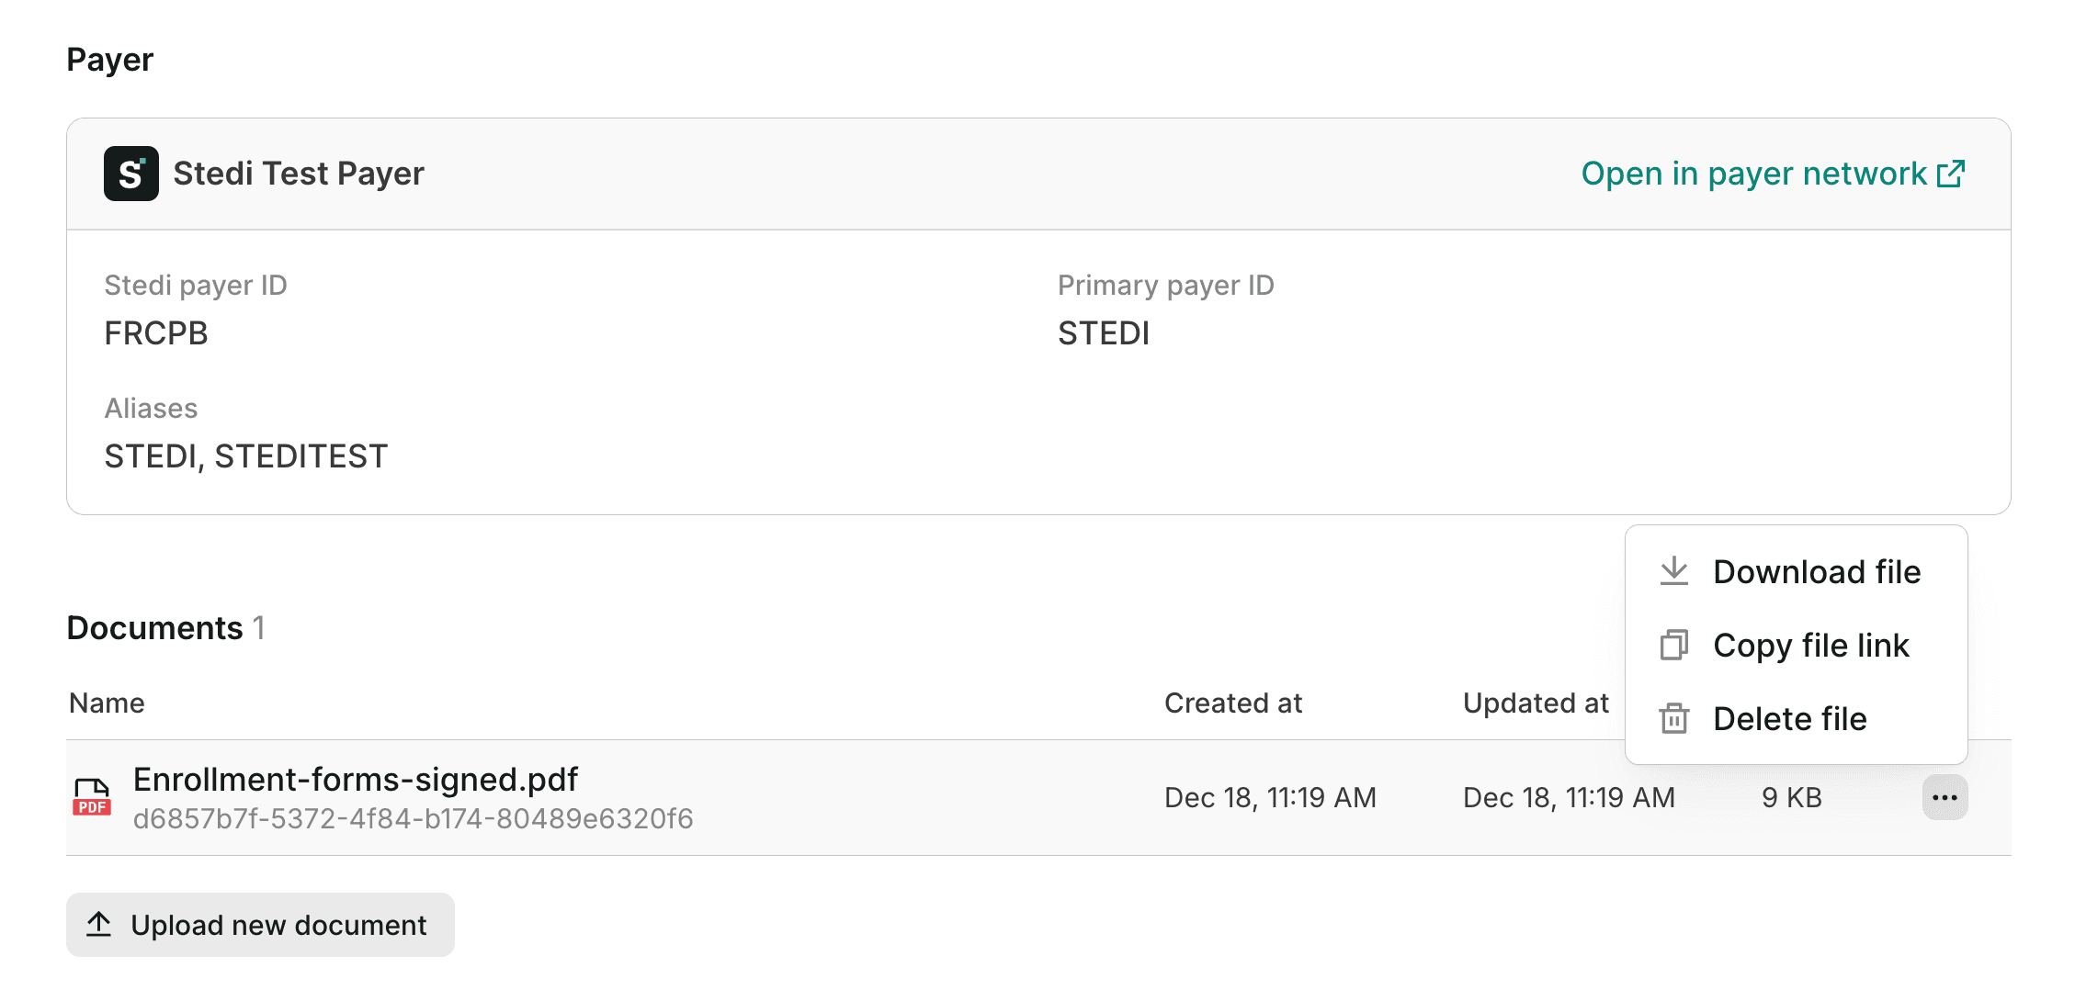The image size is (2075, 990).
Task: Click the Stedi Test Payer heading
Action: (298, 174)
